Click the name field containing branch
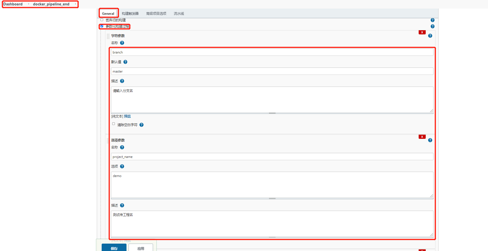Screen dimensions: 488x251 pos(272,52)
